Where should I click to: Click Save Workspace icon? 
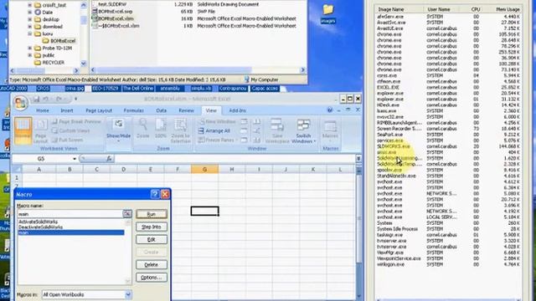click(x=277, y=131)
